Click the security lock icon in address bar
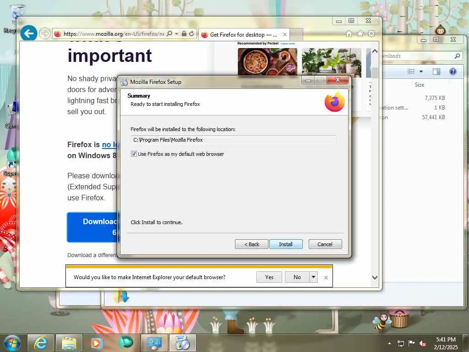469x352 pixels. tap(184, 33)
